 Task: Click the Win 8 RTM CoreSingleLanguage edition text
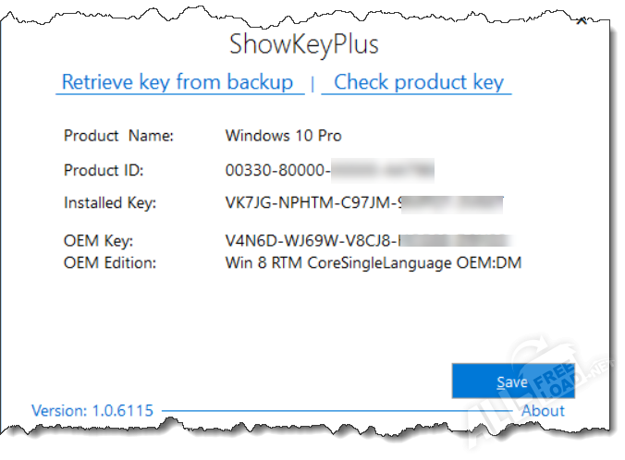[374, 262]
